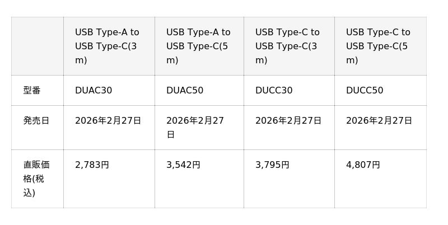Click the 2,783円 price cell
Viewport: 448px width, 225px height.
tap(92, 165)
